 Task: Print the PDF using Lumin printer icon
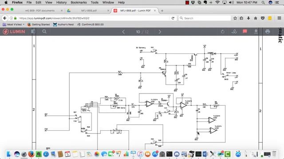tap(268, 31)
